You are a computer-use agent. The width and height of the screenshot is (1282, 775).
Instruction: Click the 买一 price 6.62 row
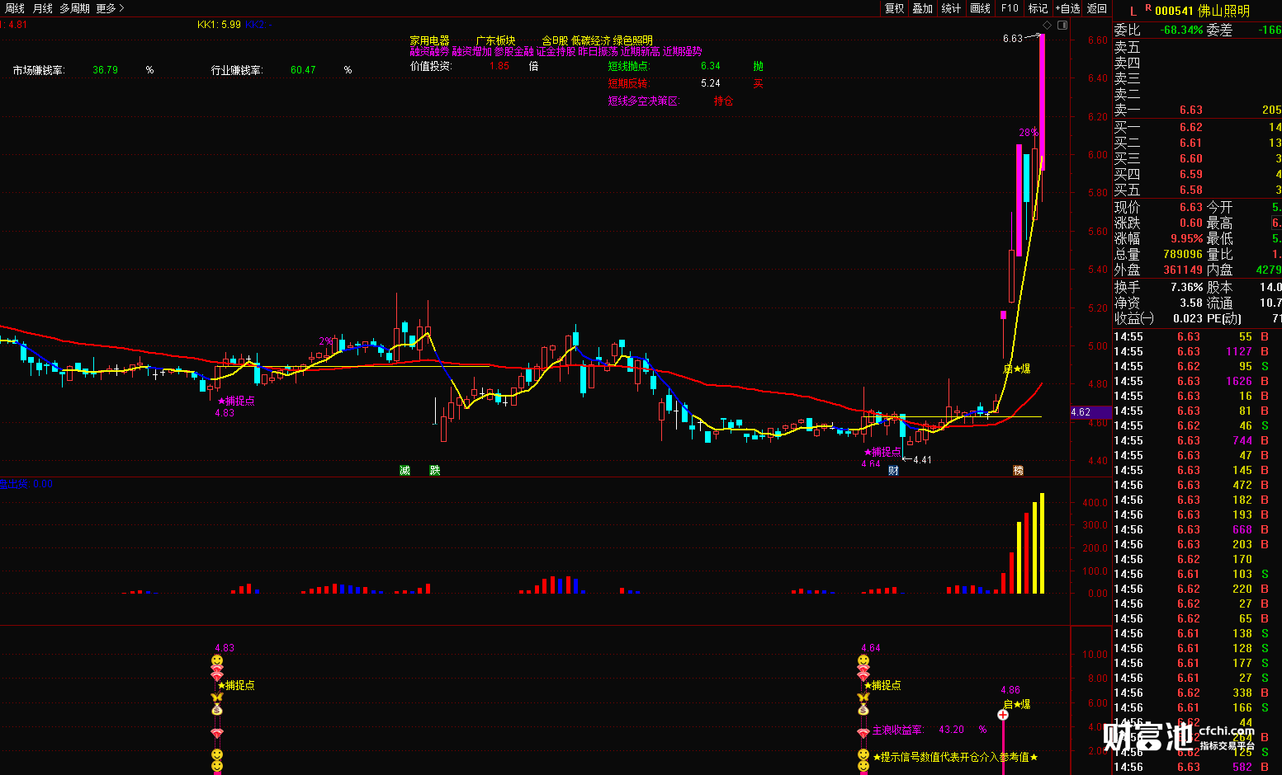pyautogui.click(x=1197, y=127)
